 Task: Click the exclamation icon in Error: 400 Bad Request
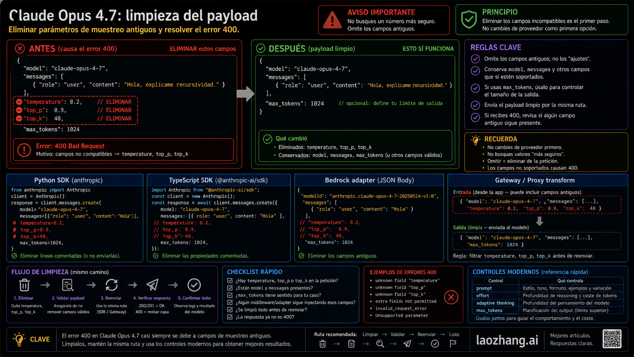(x=24, y=150)
